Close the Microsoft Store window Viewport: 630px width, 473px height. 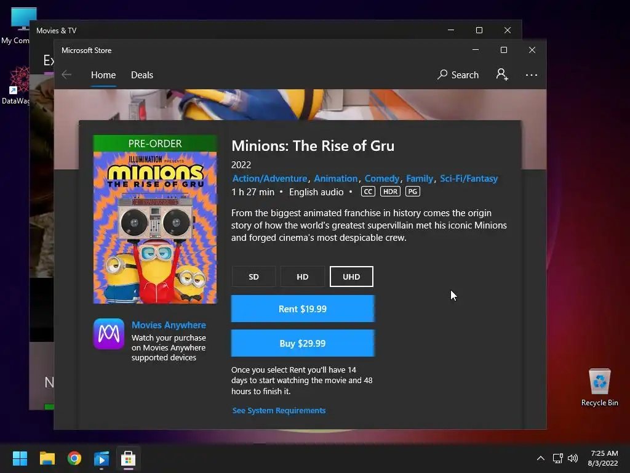pos(532,50)
